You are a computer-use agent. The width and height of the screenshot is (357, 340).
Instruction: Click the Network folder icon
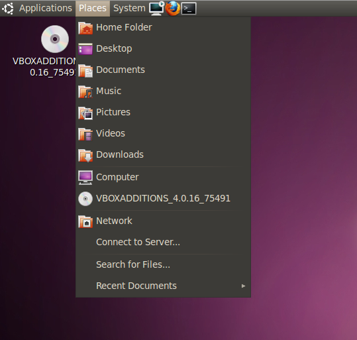click(85, 221)
